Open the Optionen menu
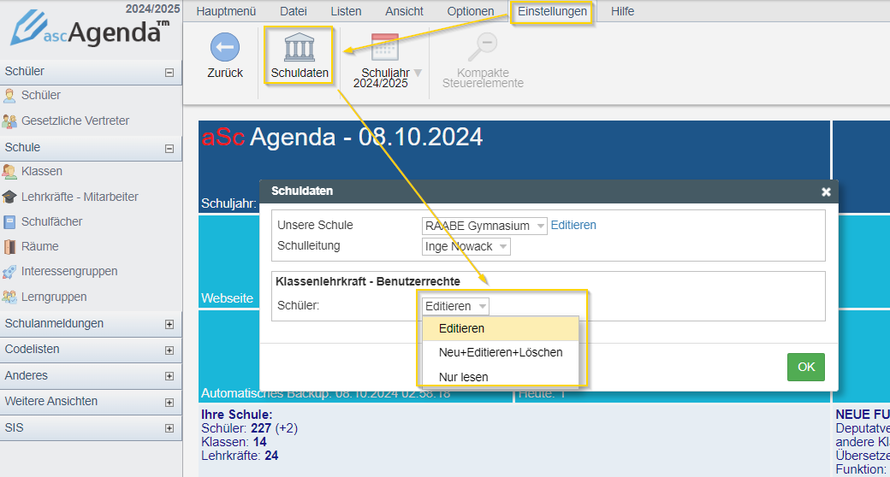Screen dimensions: 890x477 coord(470,11)
